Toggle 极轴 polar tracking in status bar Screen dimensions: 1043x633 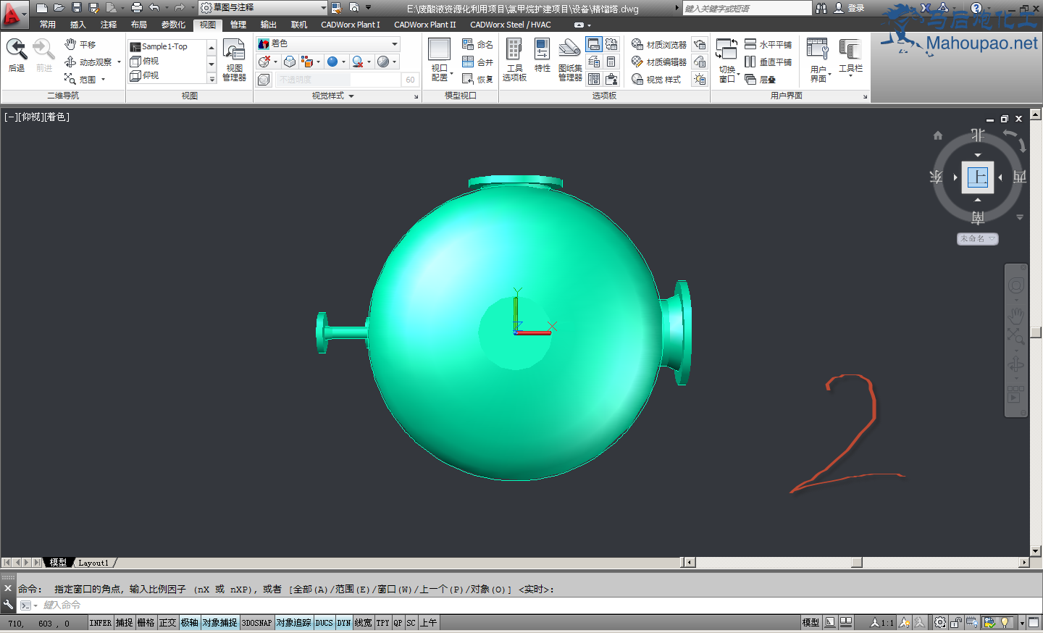click(190, 623)
